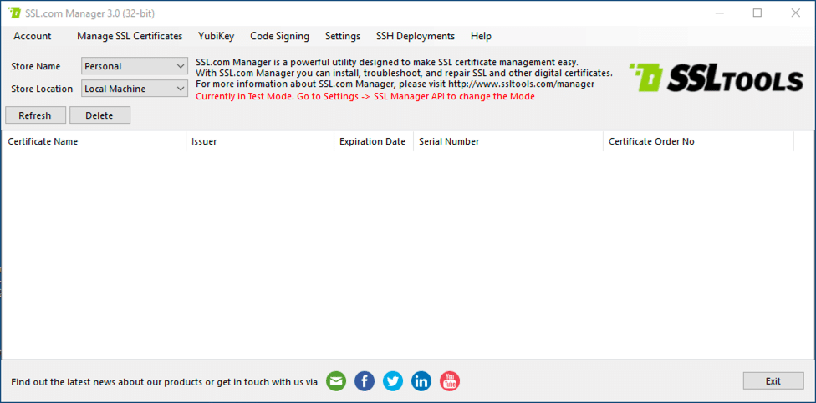Click the Twitter bird icon
The image size is (816, 403).
(393, 381)
